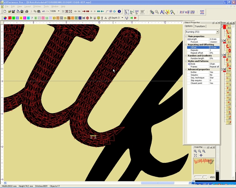Switch to the Transform tab
The height and width of the screenshot is (188, 236).
tap(200, 26)
